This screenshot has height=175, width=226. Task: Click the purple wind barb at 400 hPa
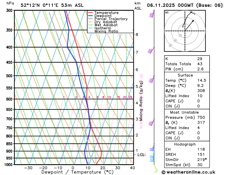point(151,50)
